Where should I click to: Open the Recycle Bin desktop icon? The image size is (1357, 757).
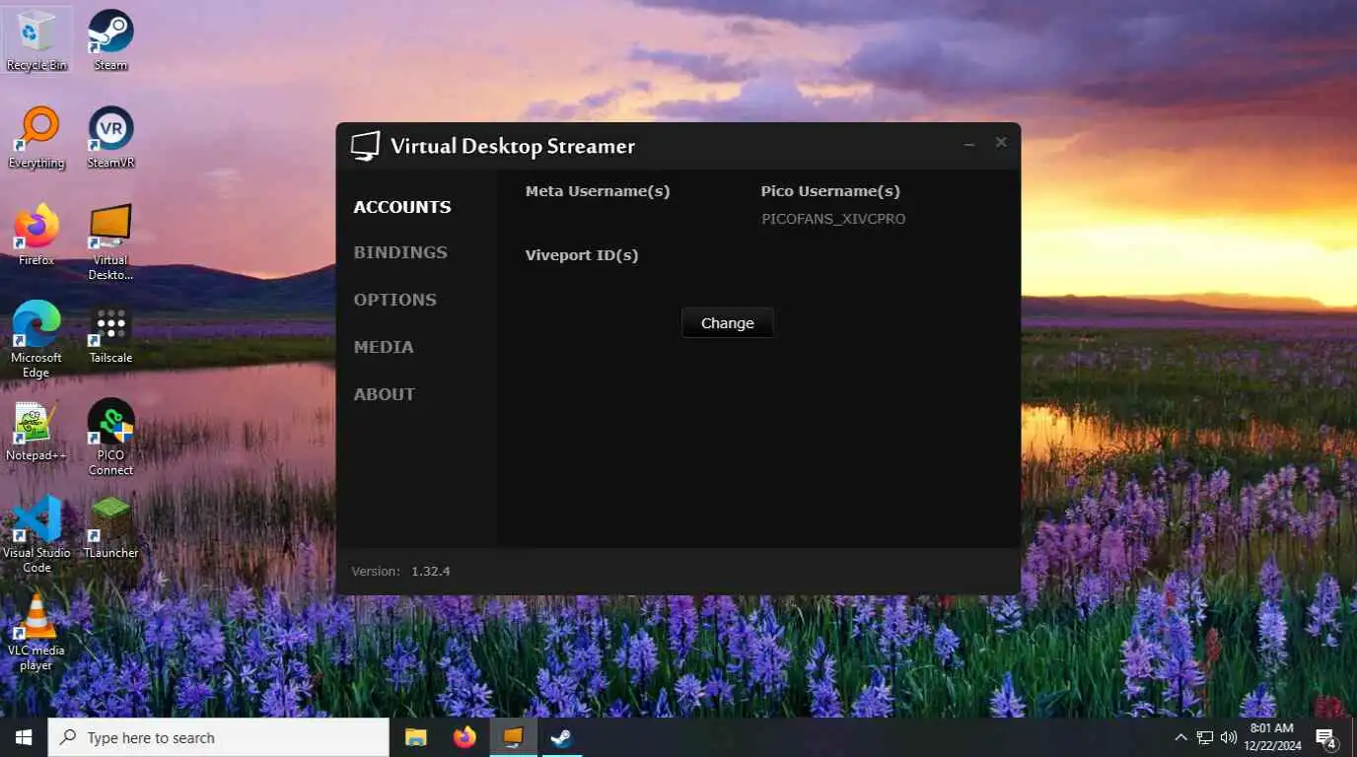[x=36, y=40]
